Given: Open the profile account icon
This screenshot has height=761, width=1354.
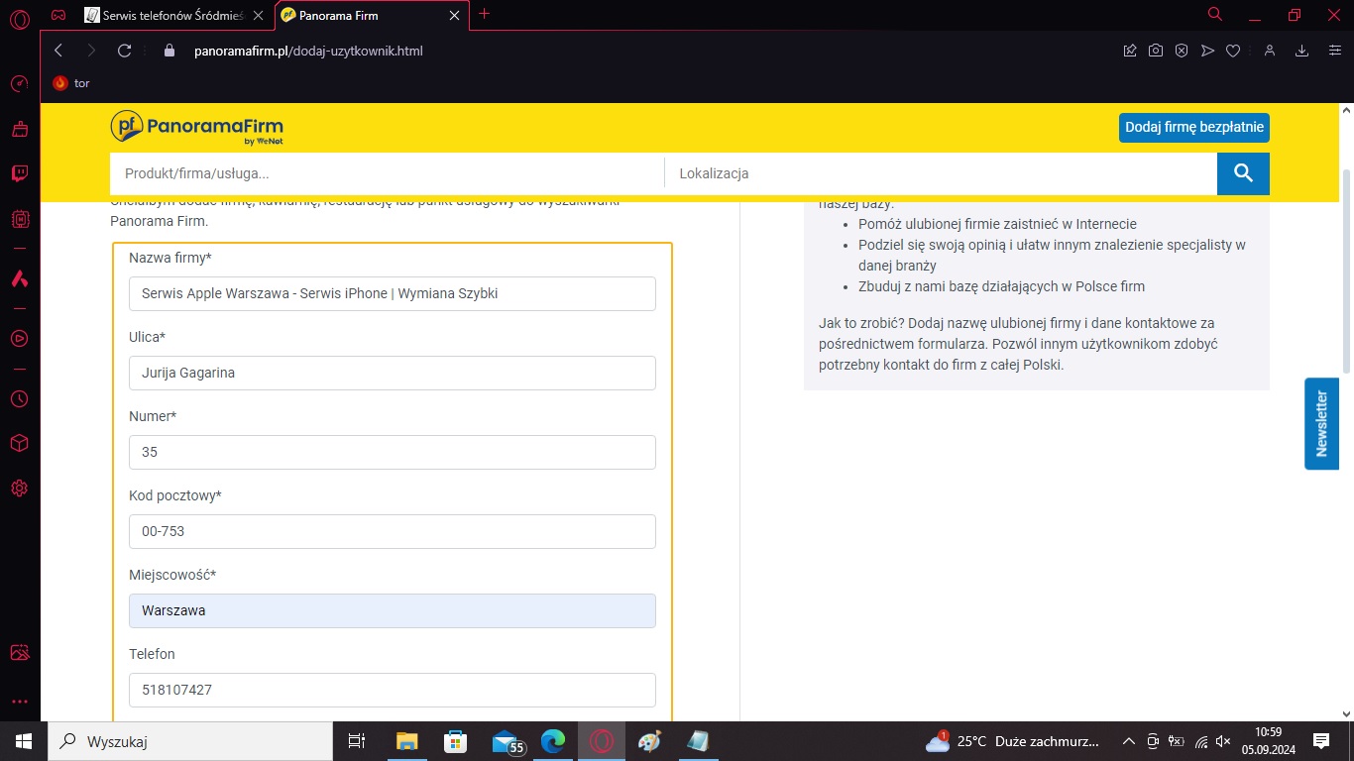Looking at the screenshot, I should tap(1270, 51).
